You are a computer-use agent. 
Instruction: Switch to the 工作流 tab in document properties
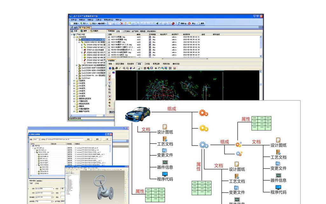click(x=147, y=64)
